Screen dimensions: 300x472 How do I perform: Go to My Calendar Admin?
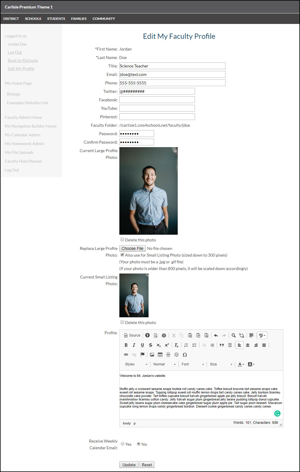click(22, 135)
